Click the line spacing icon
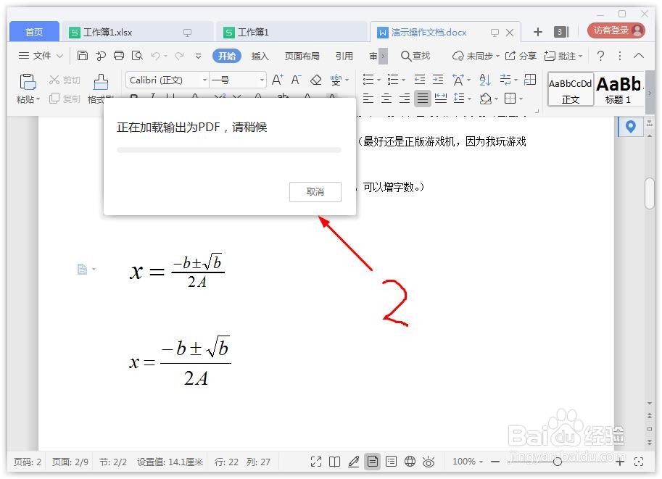662x479 pixels. 458,98
